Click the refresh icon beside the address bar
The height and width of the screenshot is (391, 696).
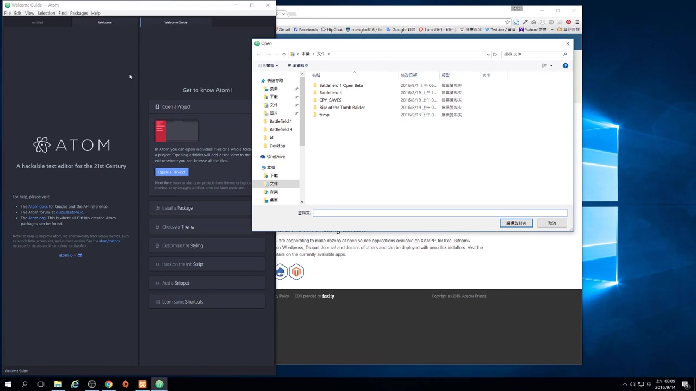[495, 54]
